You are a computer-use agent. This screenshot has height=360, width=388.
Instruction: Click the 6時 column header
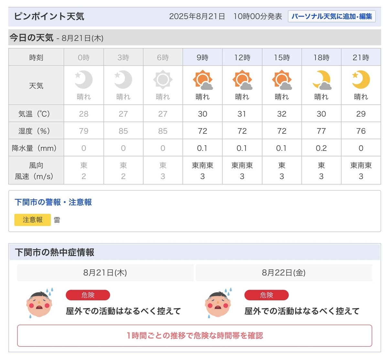163,58
